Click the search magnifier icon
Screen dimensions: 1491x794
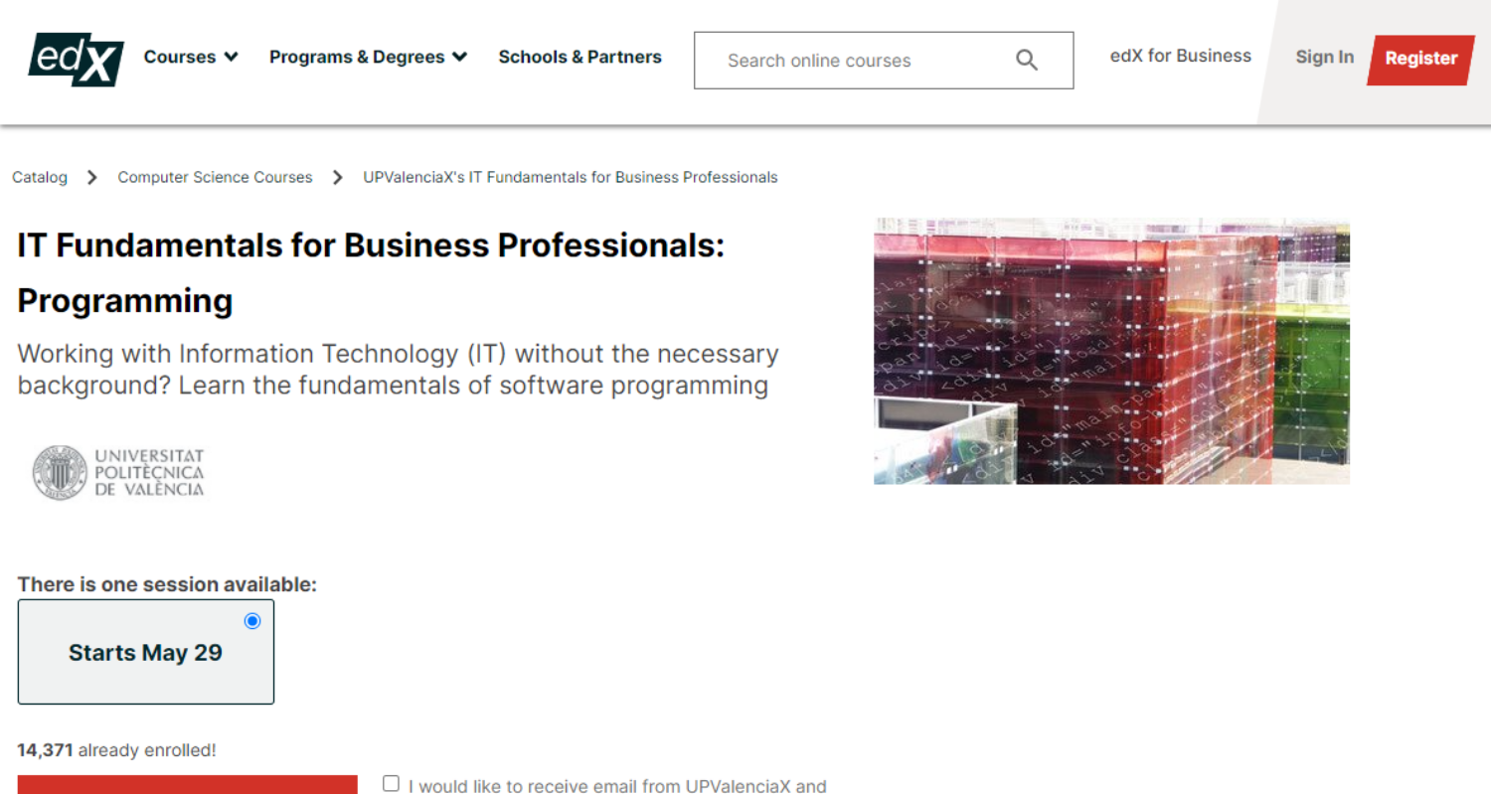1027,61
